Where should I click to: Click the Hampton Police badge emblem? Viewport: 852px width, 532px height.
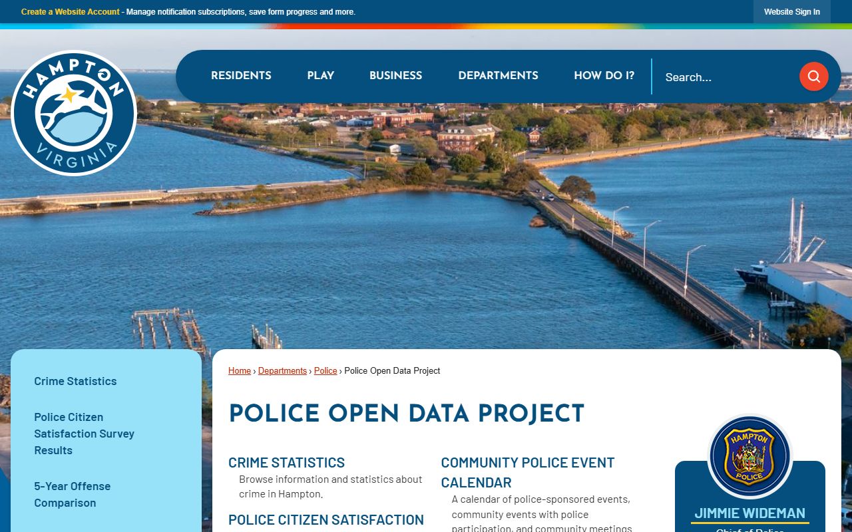click(750, 457)
